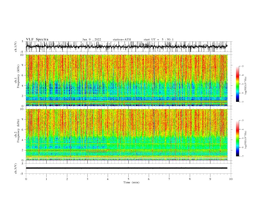The image size is (260, 201).
Task: Click the 'station=ATH' label
Action: [x=122, y=39]
